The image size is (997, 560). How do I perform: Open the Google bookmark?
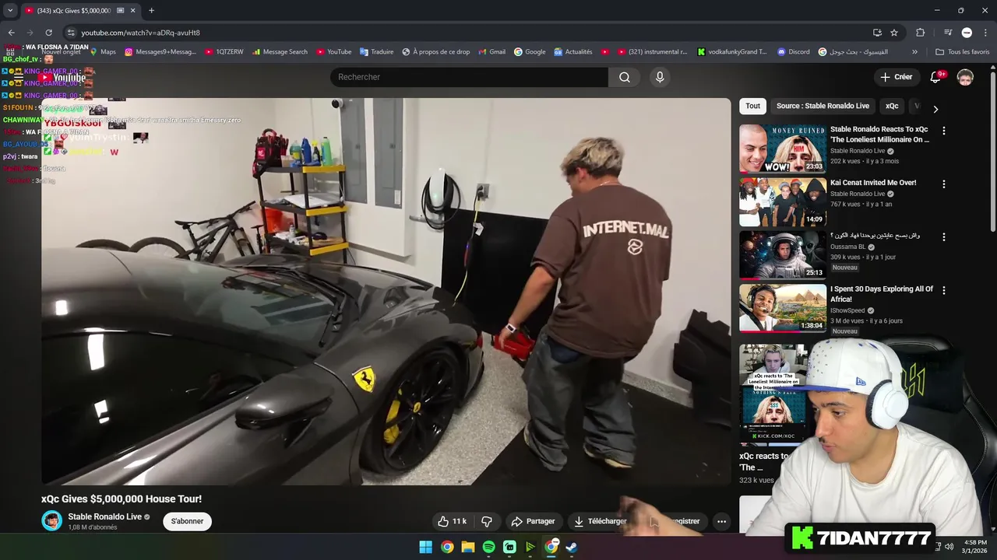(x=530, y=52)
